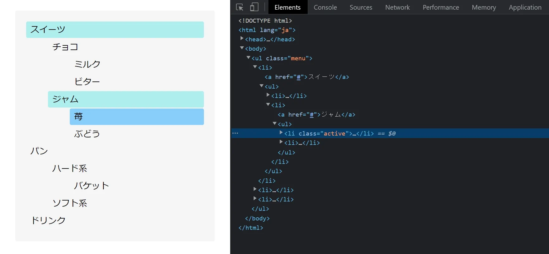Click the パン menu link

(39, 151)
